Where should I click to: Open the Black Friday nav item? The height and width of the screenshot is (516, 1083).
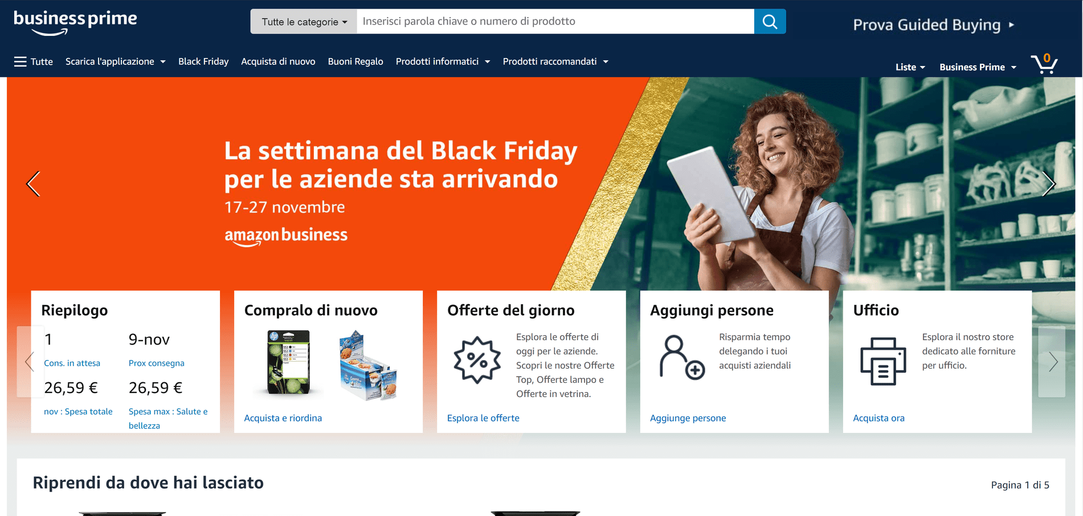click(203, 61)
